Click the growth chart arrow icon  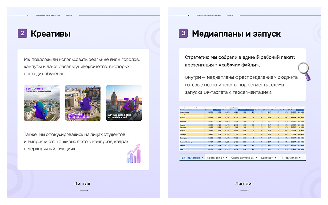[134, 153]
